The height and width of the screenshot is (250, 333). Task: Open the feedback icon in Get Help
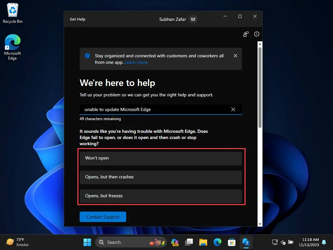point(246,34)
